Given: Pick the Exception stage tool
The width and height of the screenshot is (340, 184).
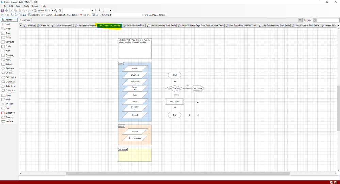Looking at the screenshot, I should (x=10, y=113).
